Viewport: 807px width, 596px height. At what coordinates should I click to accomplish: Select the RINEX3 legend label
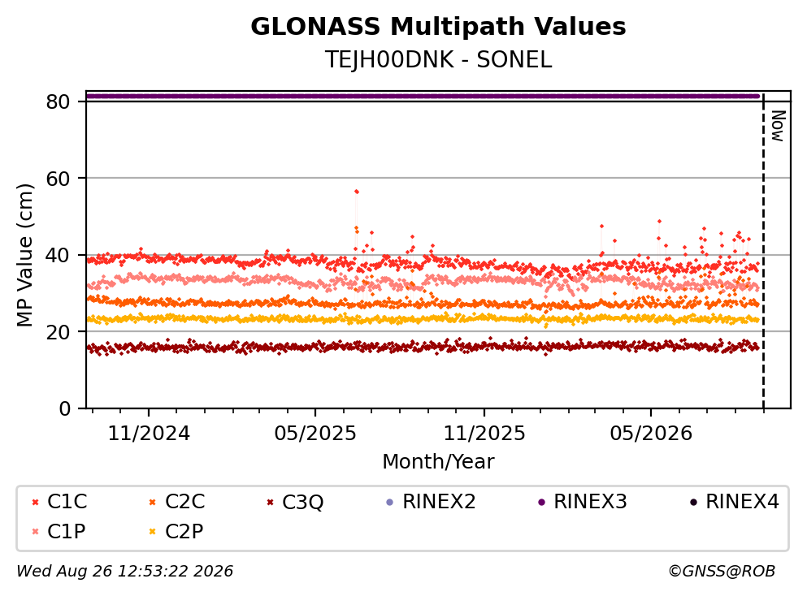coord(590,502)
